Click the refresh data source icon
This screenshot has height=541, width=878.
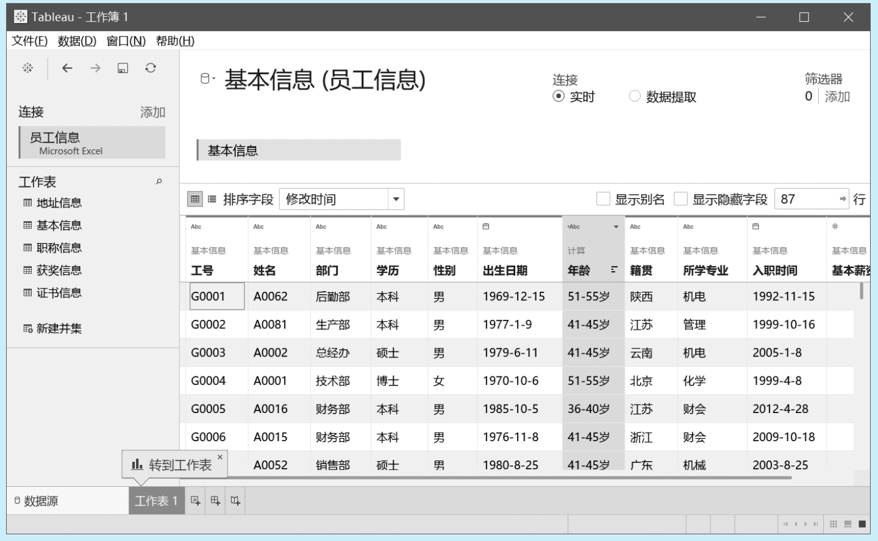(x=151, y=68)
